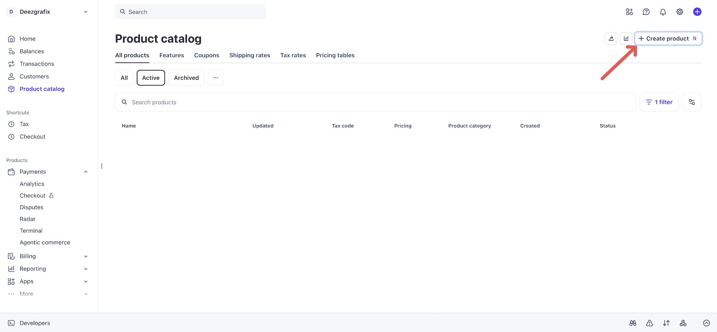Image resolution: width=717 pixels, height=332 pixels.
Task: Select the All products filter chip
Action: click(x=124, y=78)
